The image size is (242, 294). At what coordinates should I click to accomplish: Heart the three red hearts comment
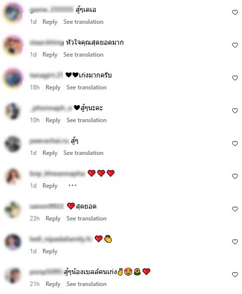235,176
